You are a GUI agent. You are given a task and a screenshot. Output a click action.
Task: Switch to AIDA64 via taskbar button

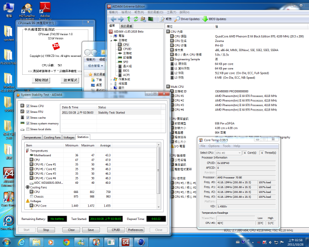point(126,242)
